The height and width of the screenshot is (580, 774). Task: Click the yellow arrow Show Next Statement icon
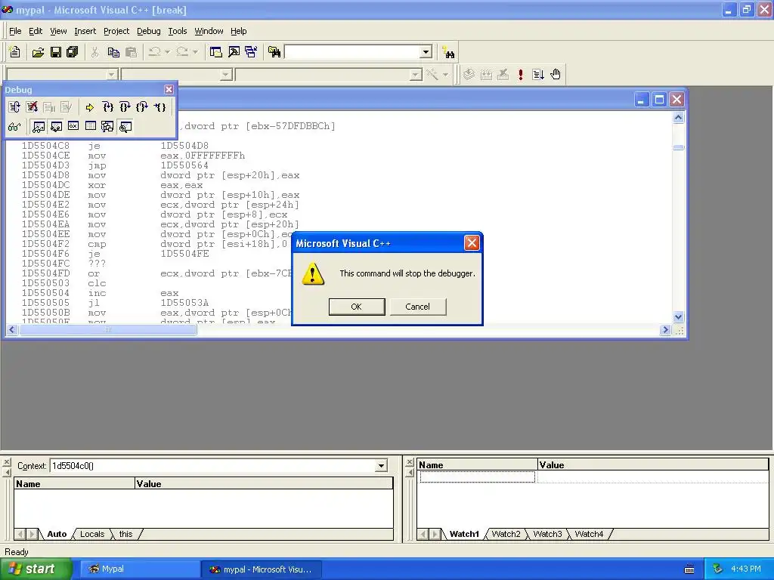[89, 107]
